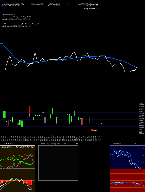145x192 pixels.
Task: Click the red-background RSI chart
Action: [x=127, y=180]
